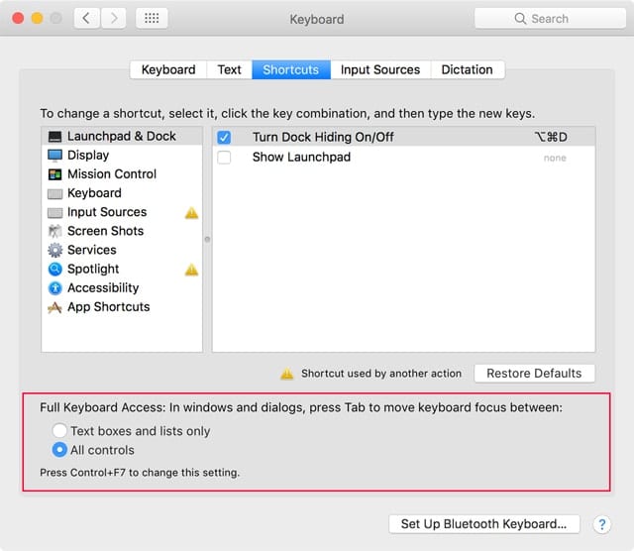Show all preferences grid button
Viewport: 634px width, 551px height.
pos(151,19)
